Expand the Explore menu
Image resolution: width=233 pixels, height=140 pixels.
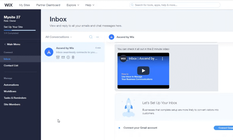73,5
